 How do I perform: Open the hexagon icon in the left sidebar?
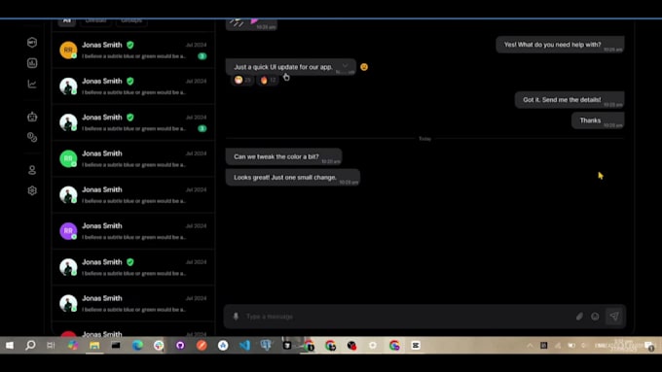[32, 43]
